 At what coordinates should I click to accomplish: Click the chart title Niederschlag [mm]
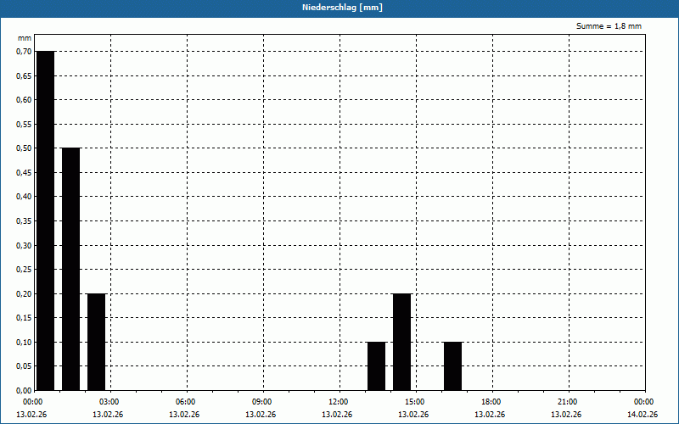click(x=339, y=8)
